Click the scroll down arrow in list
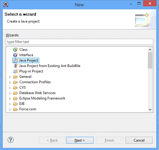Image resolution: width=159 pixels, height=150 pixels. coord(150,110)
